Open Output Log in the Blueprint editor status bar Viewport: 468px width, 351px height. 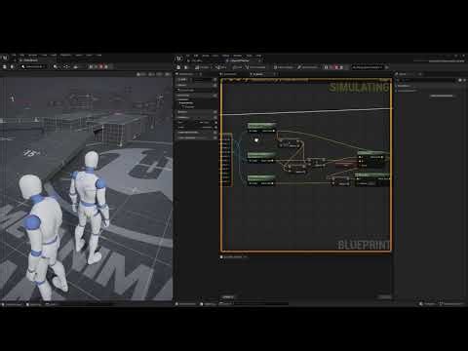pos(208,304)
